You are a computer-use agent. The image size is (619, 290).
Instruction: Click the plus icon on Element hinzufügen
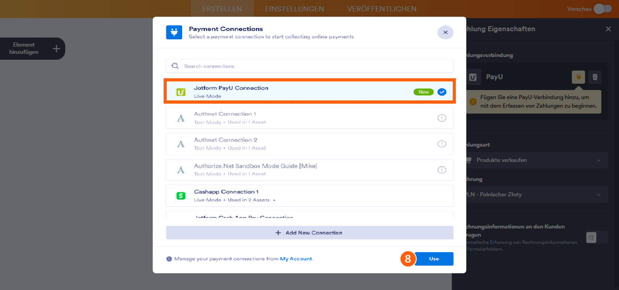56,48
